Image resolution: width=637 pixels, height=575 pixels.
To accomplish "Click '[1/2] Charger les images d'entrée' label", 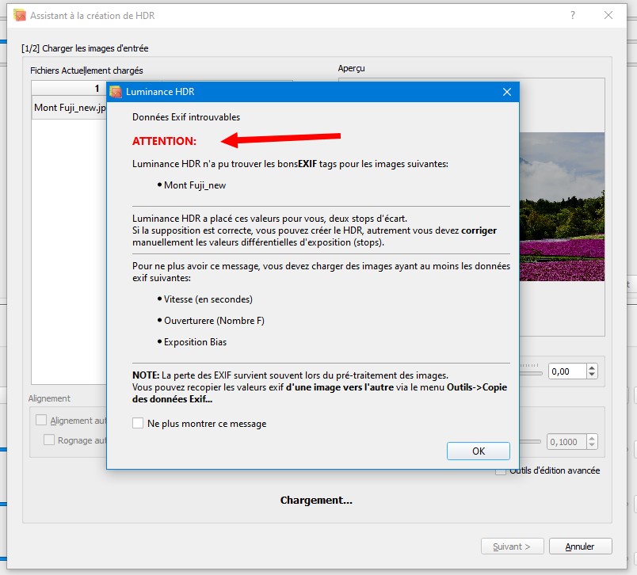I will click(x=85, y=48).
